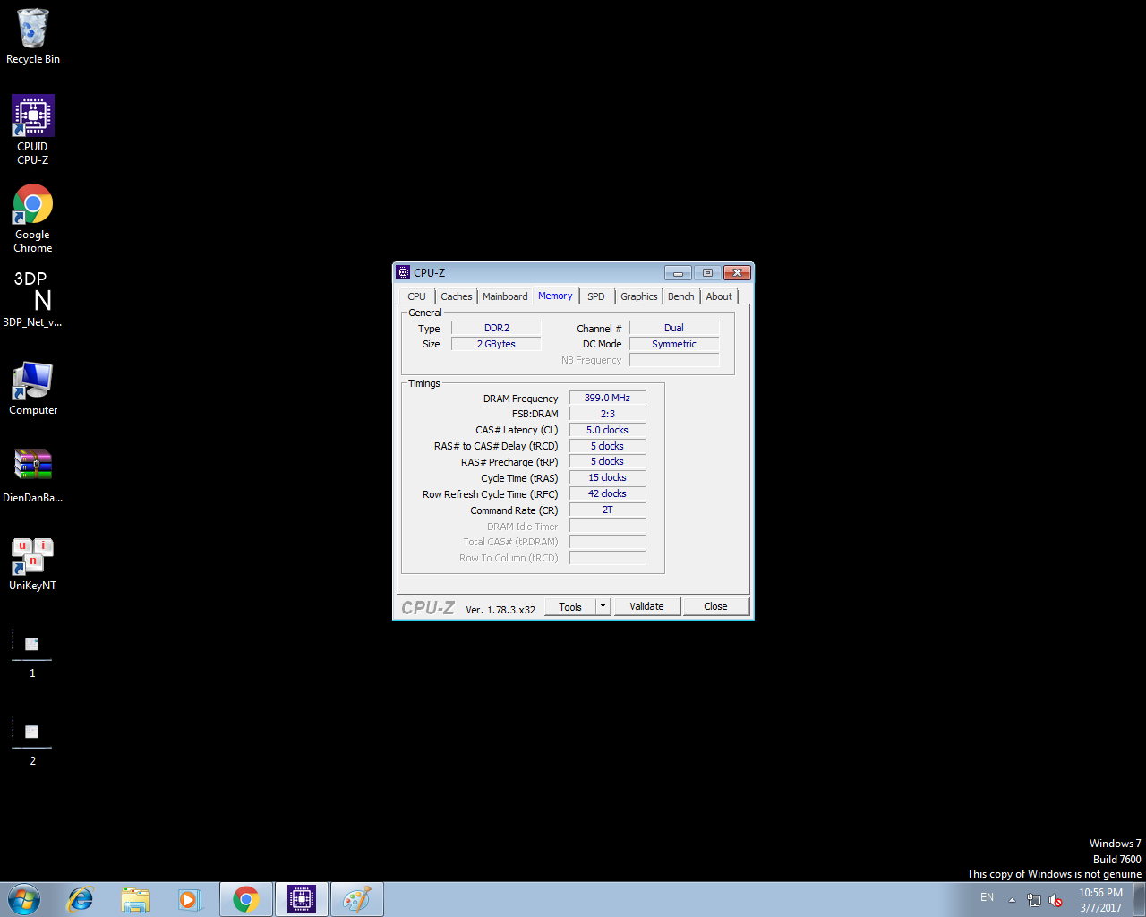Click the Ver. 1.78.3.x32 text
Screen dimensions: 1146x917
[500, 610]
